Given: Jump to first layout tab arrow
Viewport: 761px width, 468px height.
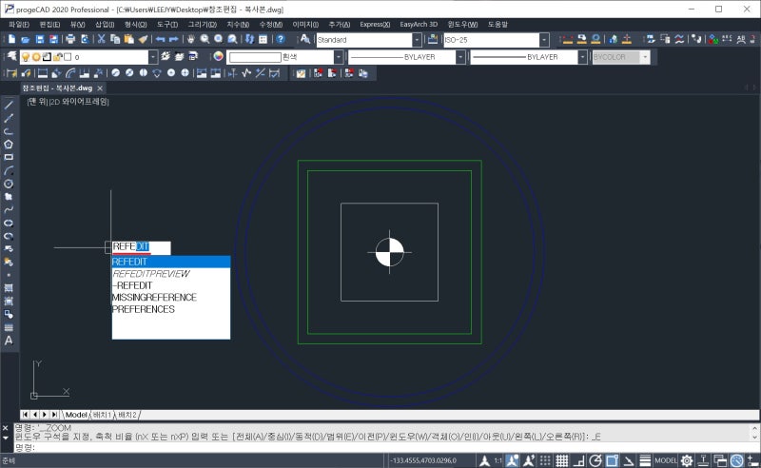Looking at the screenshot, I should pyautogui.click(x=26, y=415).
